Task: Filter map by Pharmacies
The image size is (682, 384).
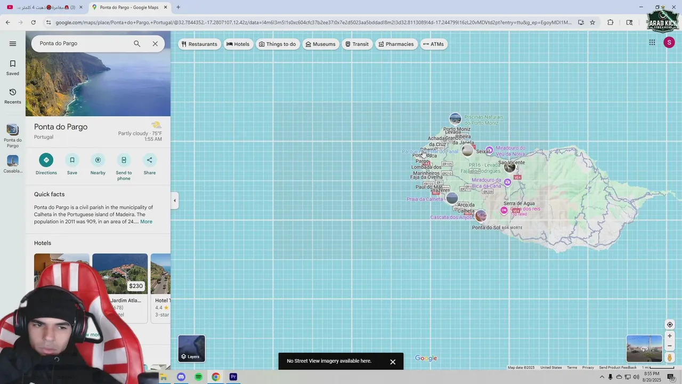Action: click(396, 44)
